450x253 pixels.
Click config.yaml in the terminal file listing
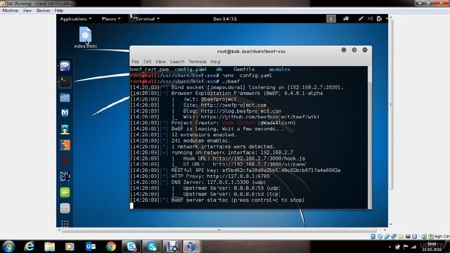tap(191, 70)
